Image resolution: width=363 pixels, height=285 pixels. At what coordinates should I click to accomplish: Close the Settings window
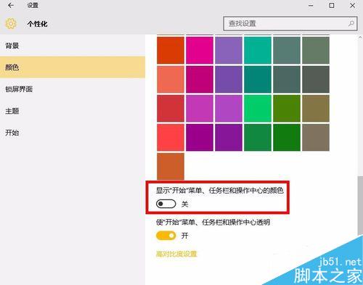pos(353,5)
